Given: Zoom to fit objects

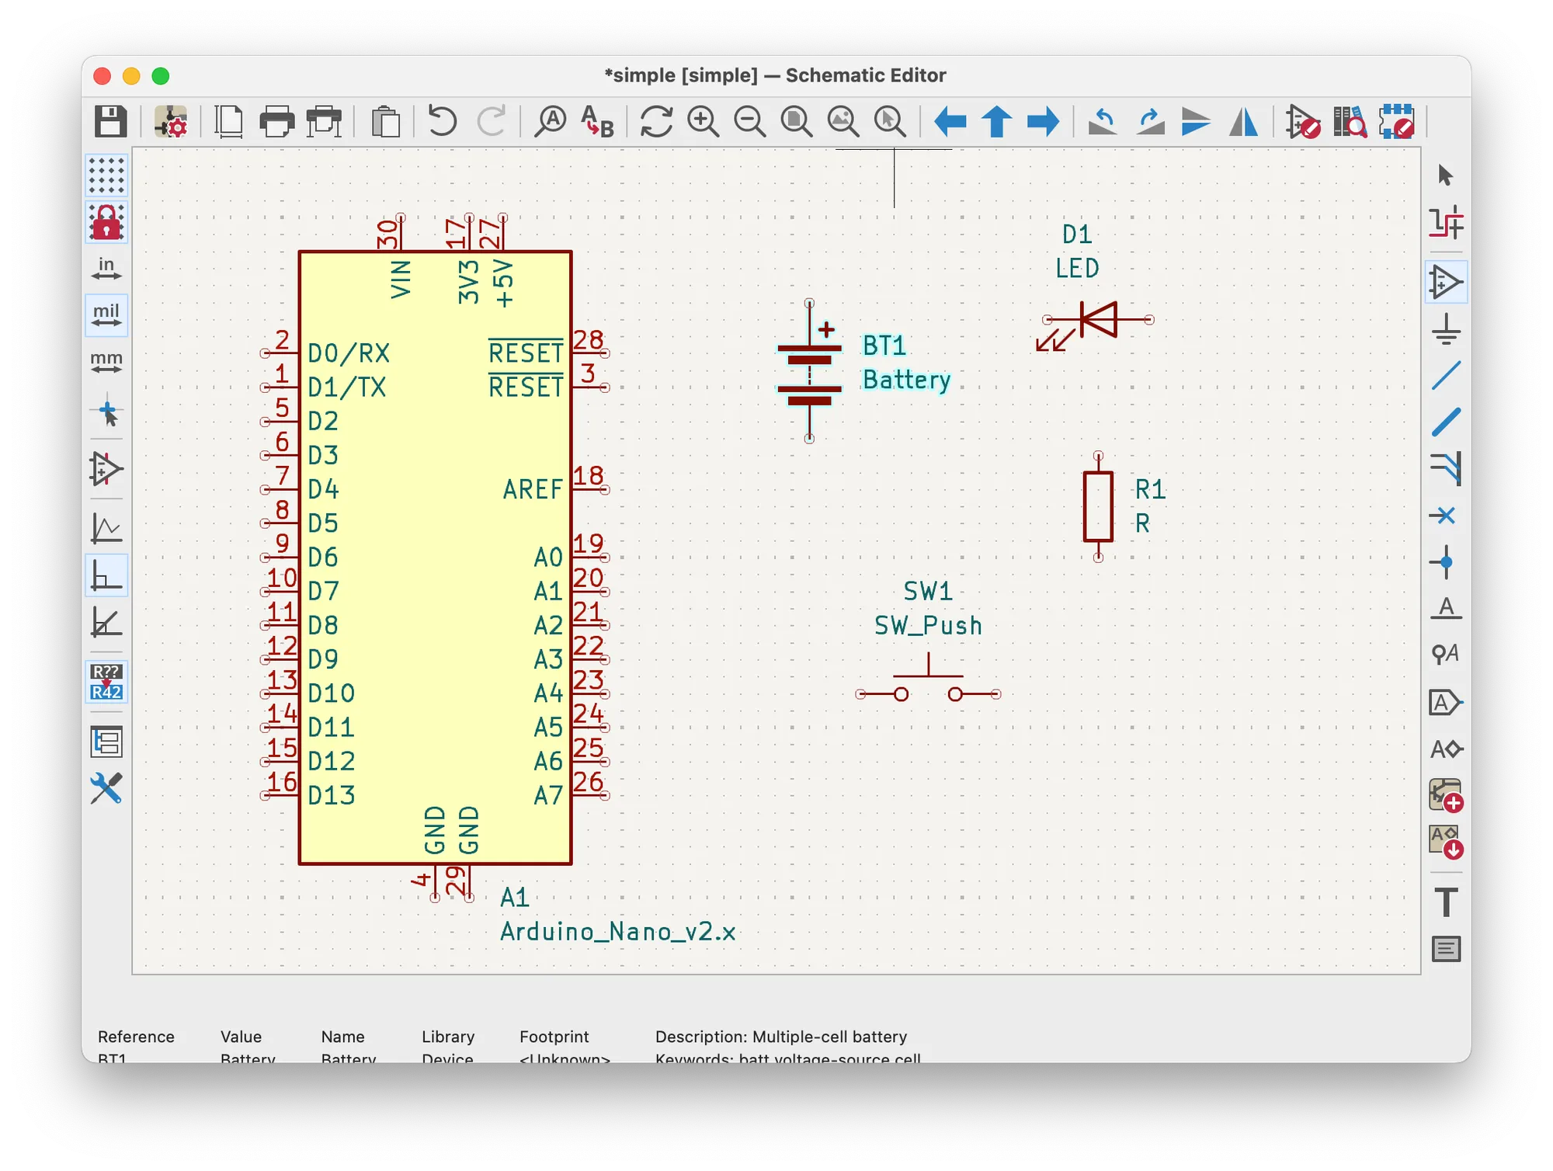Looking at the screenshot, I should coord(843,122).
